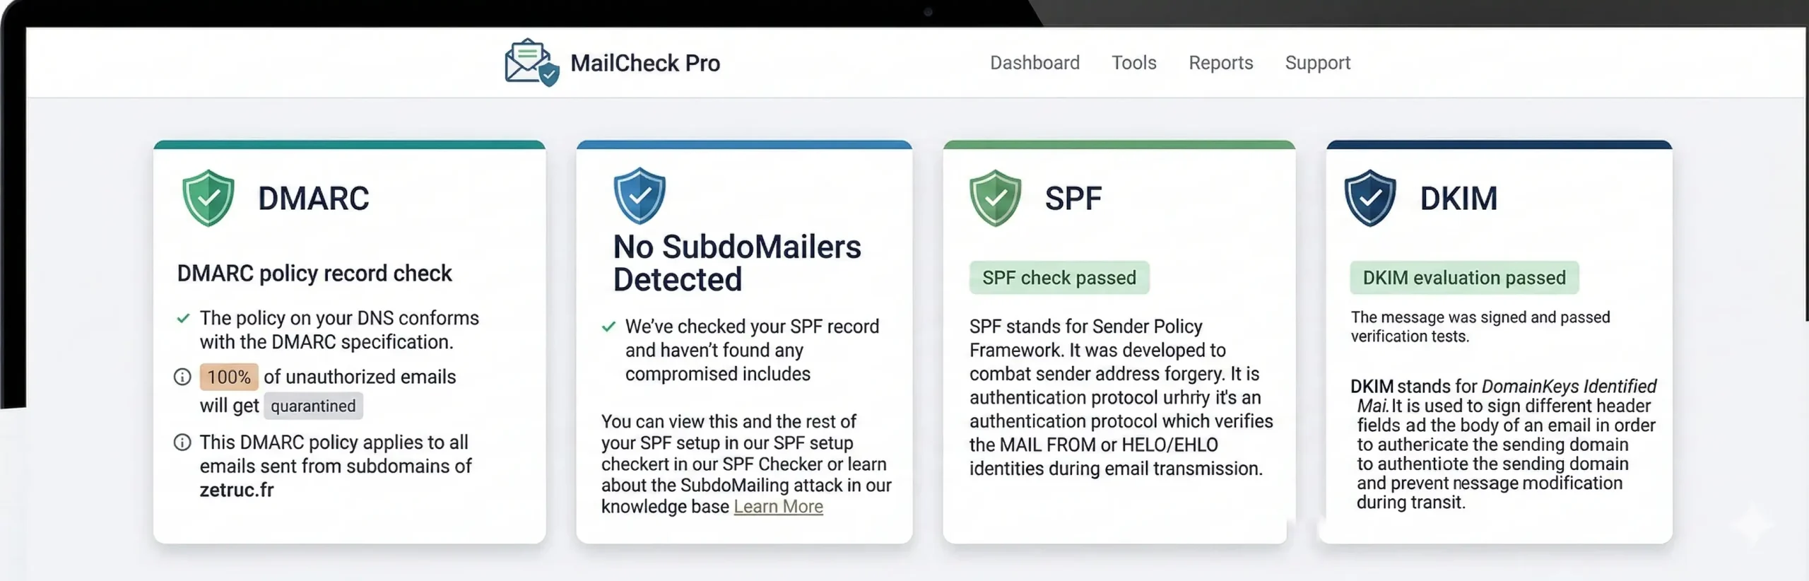Click the No SubdoMailers Detected heading
This screenshot has width=1809, height=581.
736,263
